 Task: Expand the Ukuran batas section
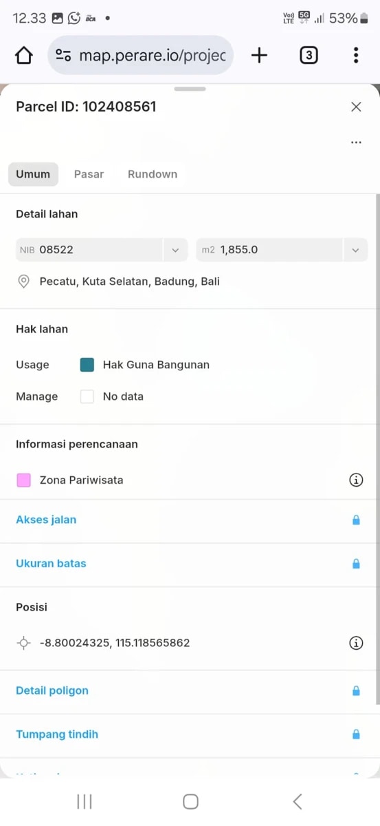coord(190,564)
